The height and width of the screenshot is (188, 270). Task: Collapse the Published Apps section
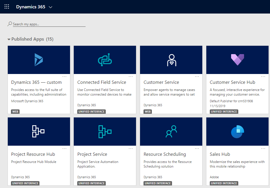pyautogui.click(x=9, y=39)
